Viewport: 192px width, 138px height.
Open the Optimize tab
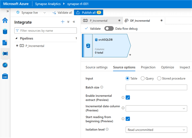click(167, 67)
